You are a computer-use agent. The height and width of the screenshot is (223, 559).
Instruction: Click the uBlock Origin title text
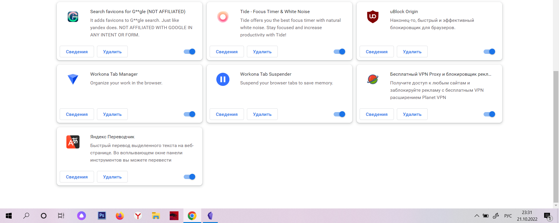(x=404, y=12)
